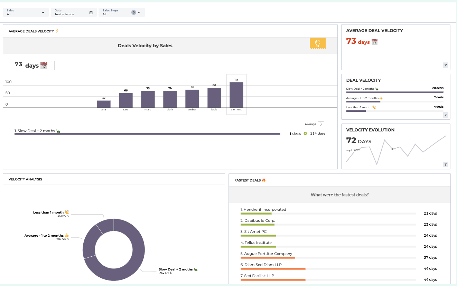Click filter icon in Velocity Evolution card
Image resolution: width=457 pixels, height=286 pixels.
pyautogui.click(x=446, y=165)
